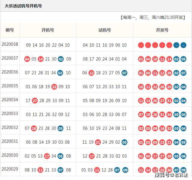Select the 试机号 column header
This screenshot has height=180, width=192.
(105, 30)
